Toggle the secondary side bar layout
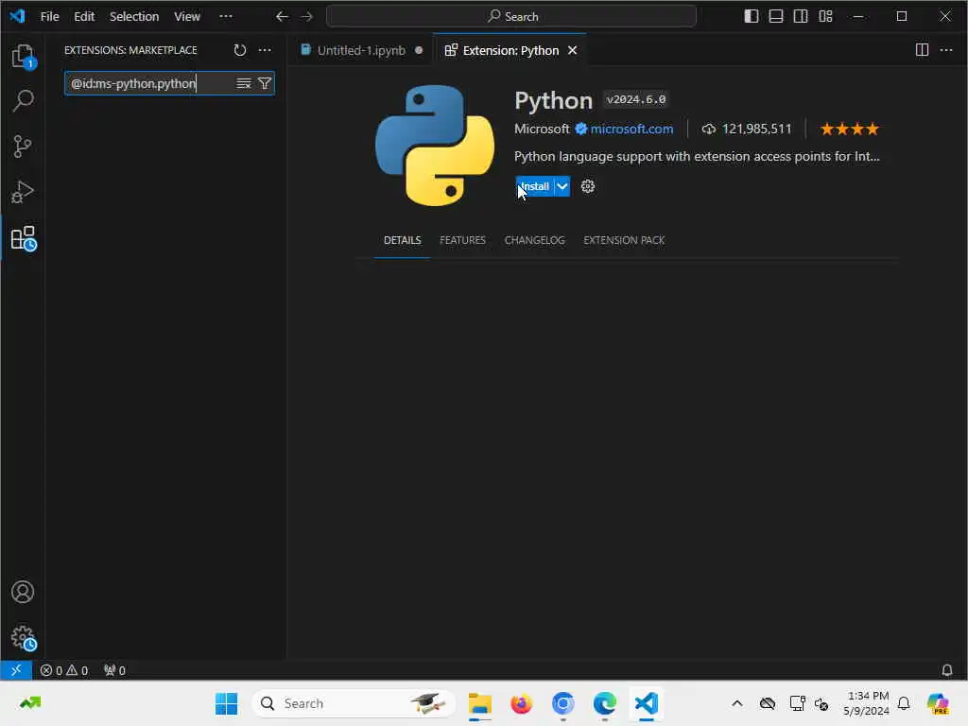Viewport: 968px width, 726px height. (801, 16)
